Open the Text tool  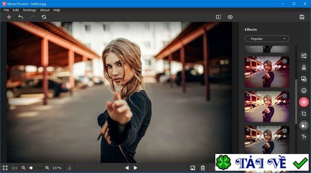pos(304,137)
